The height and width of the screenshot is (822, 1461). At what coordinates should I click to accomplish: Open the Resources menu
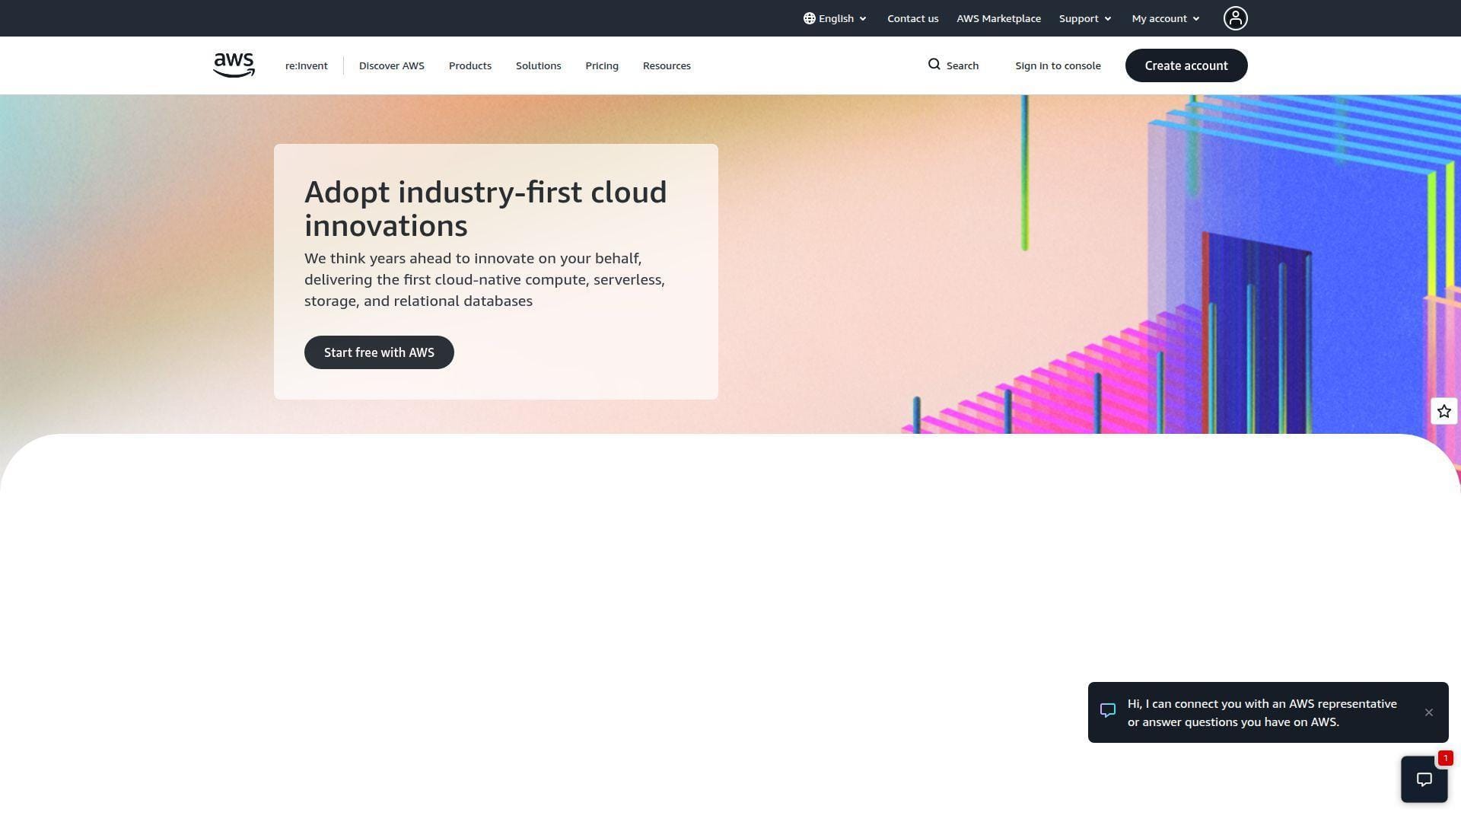coord(667,65)
